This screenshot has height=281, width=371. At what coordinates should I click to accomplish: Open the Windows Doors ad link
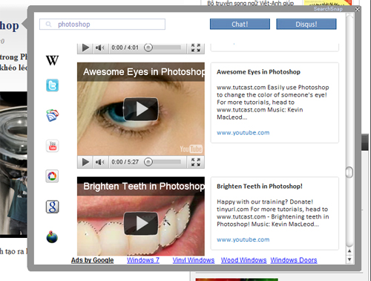pos(294,260)
